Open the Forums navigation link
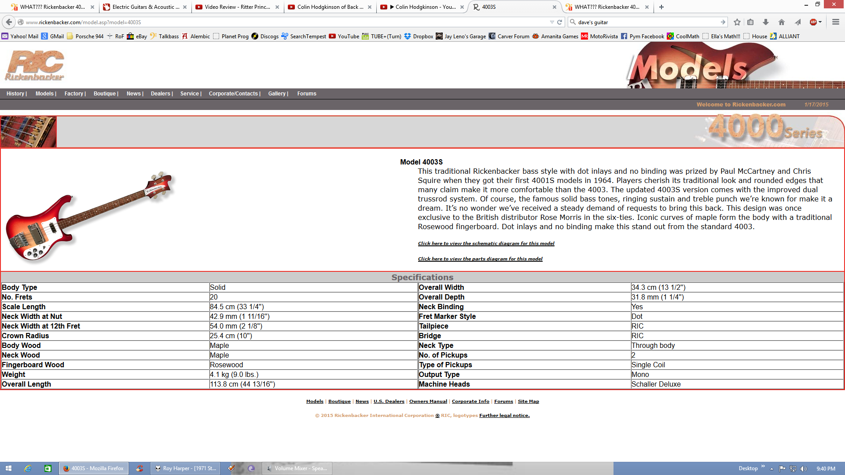The image size is (845, 475). coord(307,94)
